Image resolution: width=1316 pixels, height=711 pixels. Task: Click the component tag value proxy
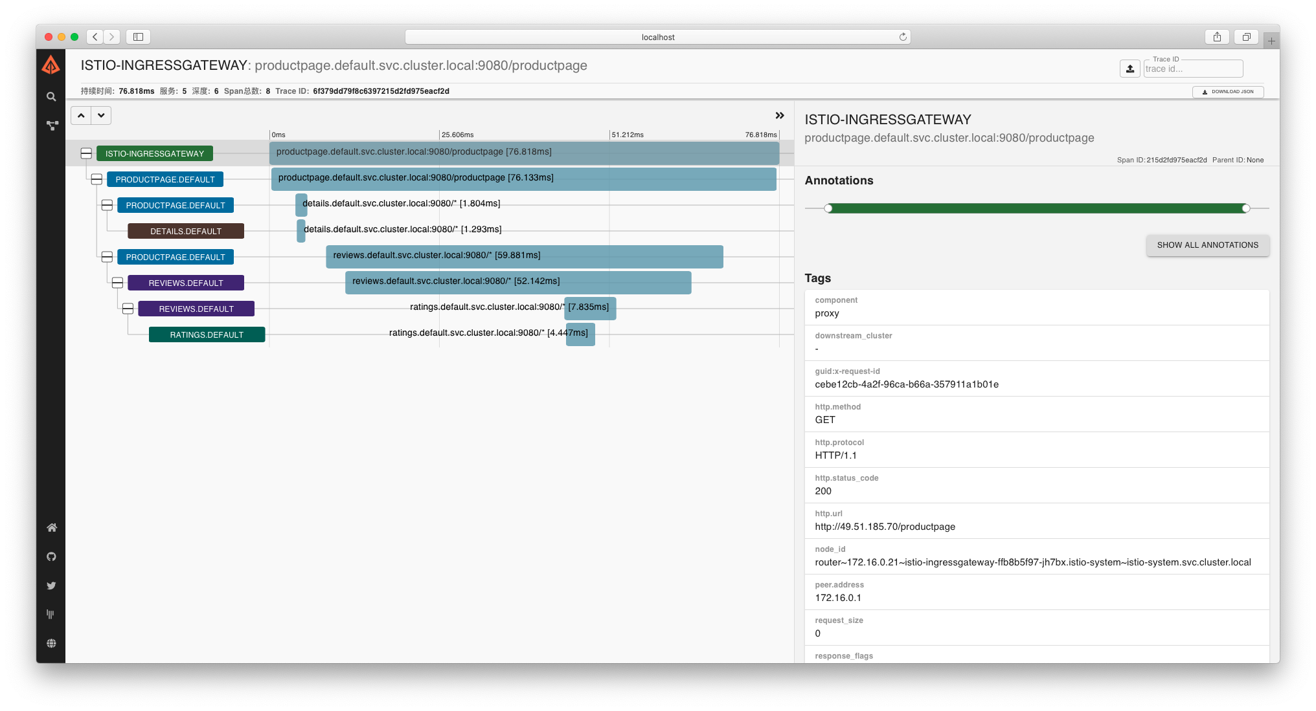827,313
